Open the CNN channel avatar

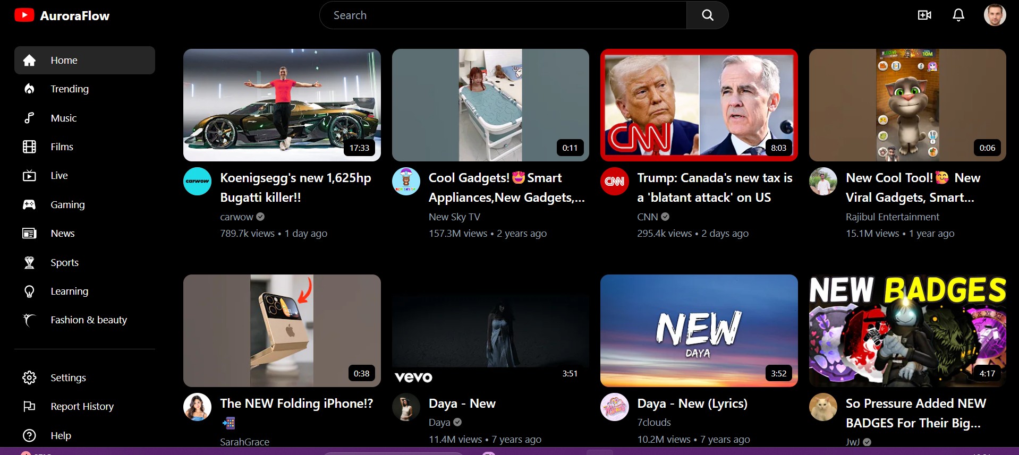[x=614, y=182]
